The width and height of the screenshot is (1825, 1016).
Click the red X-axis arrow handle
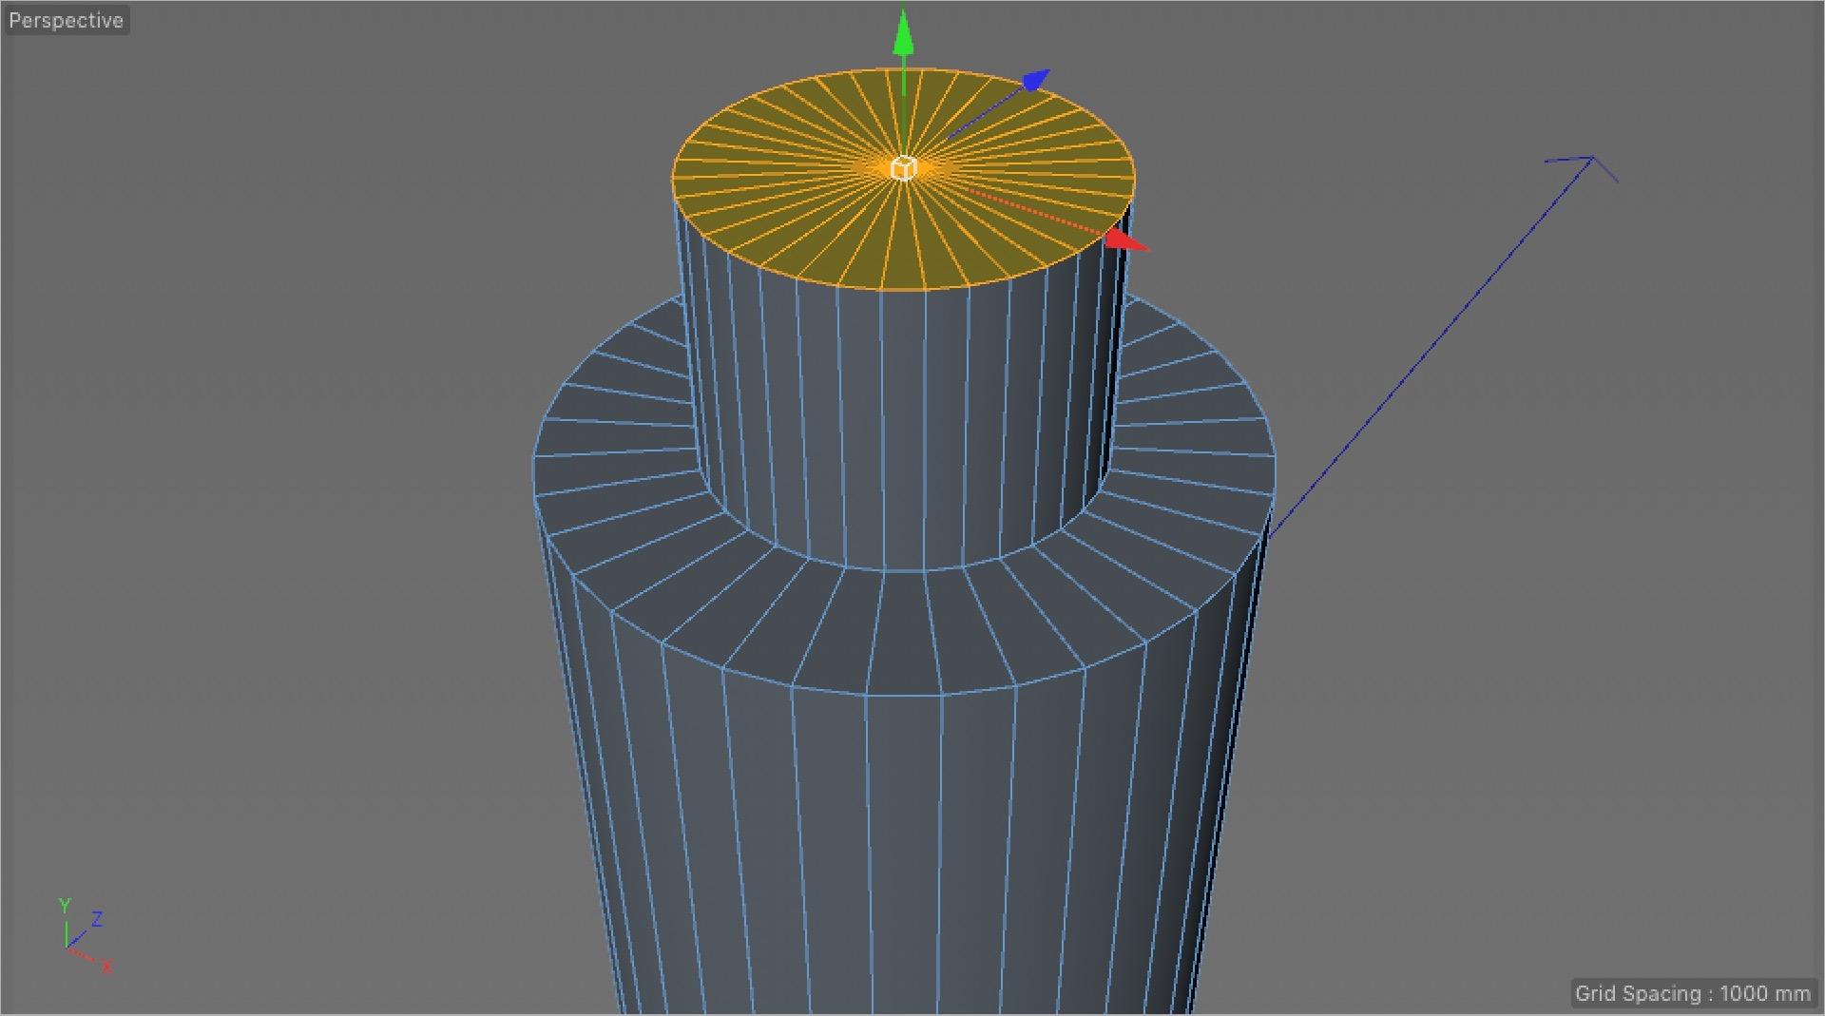click(x=1127, y=240)
